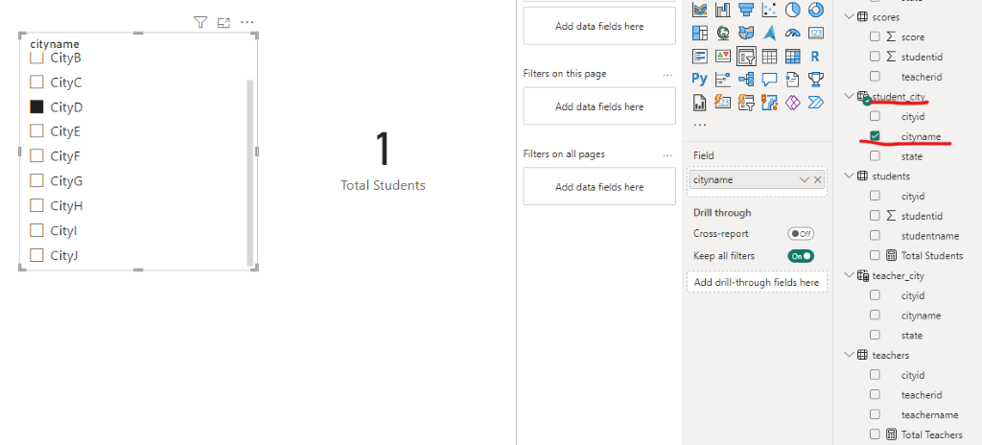This screenshot has height=445, width=982.
Task: Select the Paginated report visual
Action: click(700, 103)
